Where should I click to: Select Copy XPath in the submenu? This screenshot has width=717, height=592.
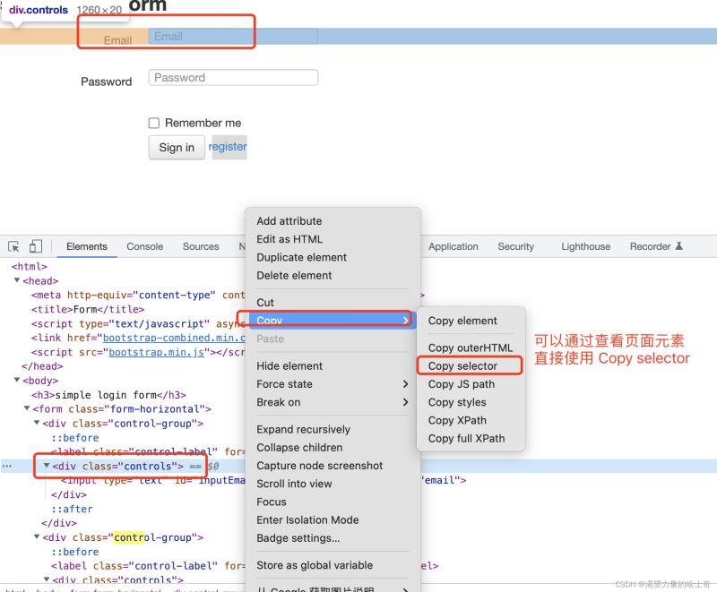[457, 420]
